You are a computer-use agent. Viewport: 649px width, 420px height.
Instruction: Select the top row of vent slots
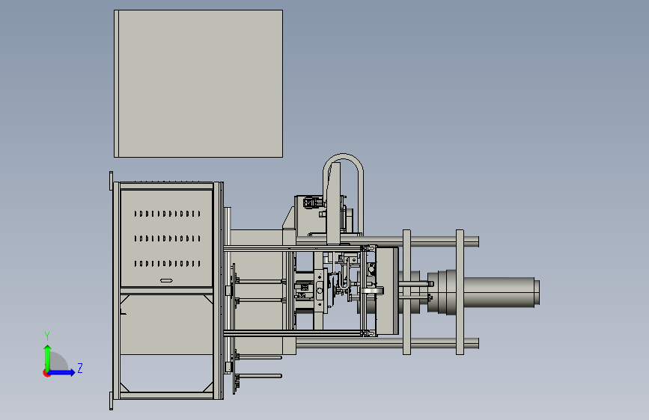167,214
